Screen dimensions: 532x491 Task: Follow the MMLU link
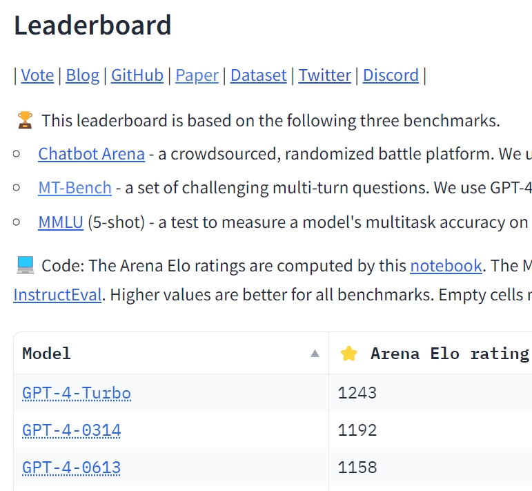61,222
